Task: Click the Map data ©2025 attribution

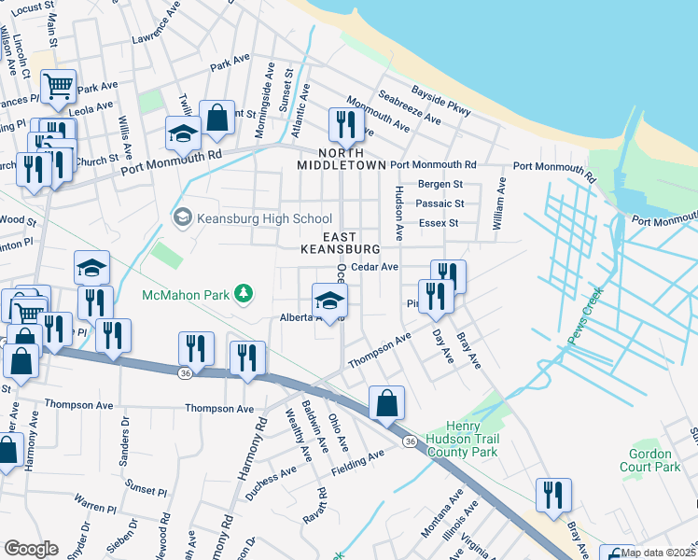Action: (x=658, y=553)
